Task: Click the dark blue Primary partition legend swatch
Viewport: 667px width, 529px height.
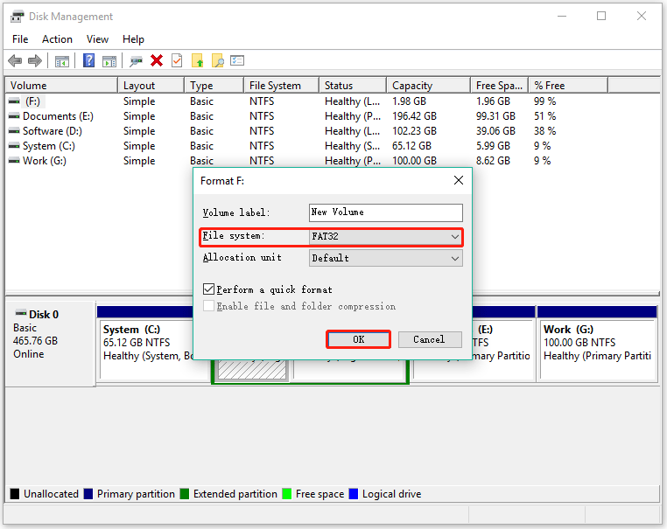Action: (x=88, y=494)
